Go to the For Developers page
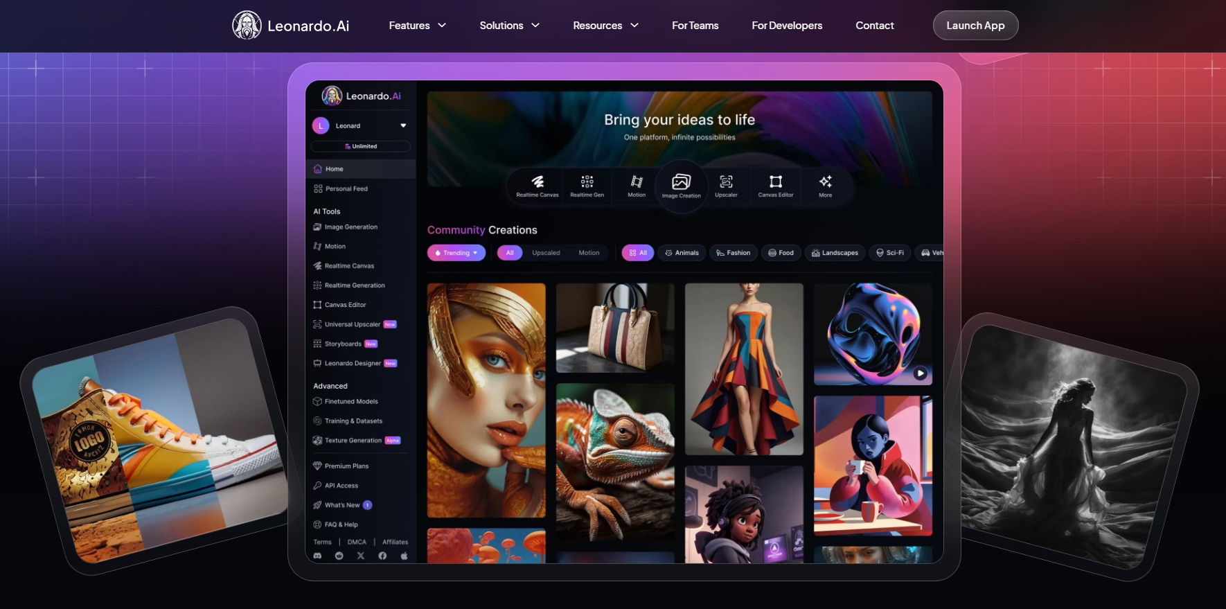This screenshot has width=1226, height=609. pyautogui.click(x=787, y=26)
